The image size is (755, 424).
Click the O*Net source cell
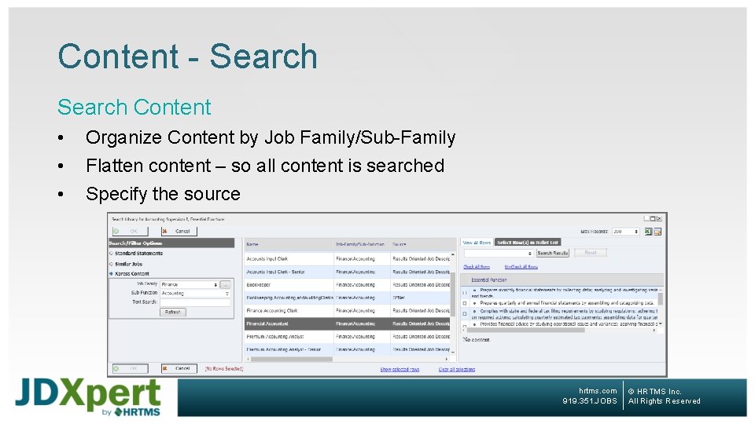point(420,298)
